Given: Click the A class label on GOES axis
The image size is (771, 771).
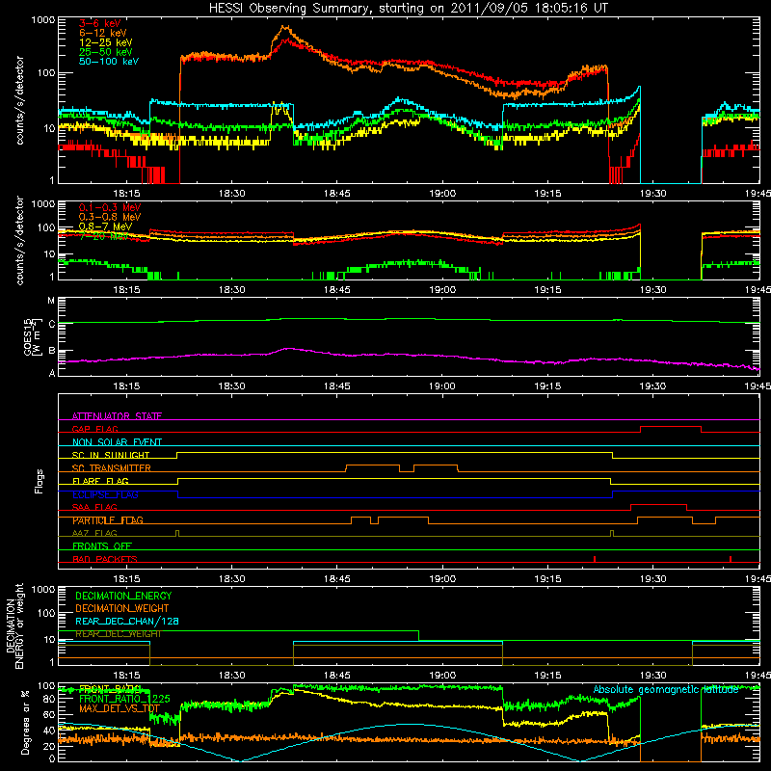Looking at the screenshot, I should 52,373.
